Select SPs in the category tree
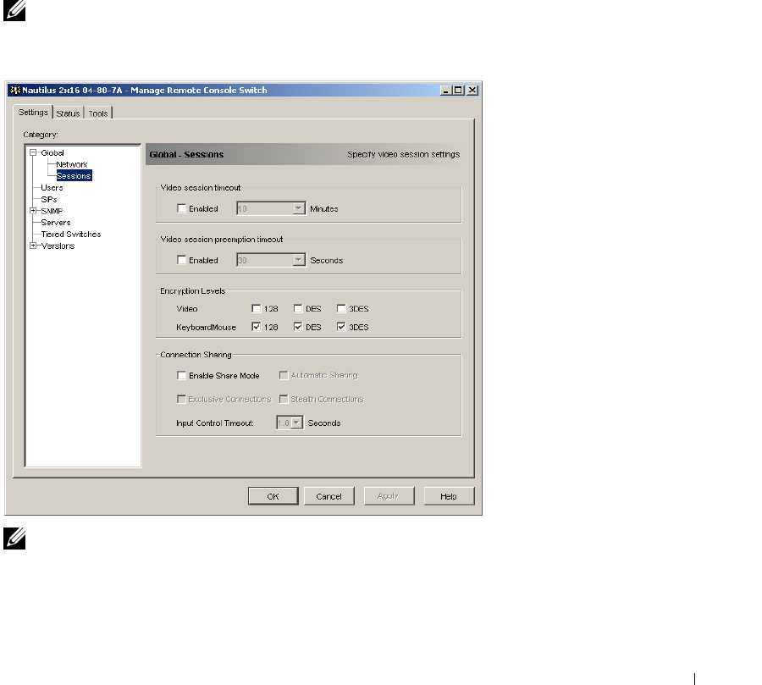The width and height of the screenshot is (762, 685). tap(49, 199)
